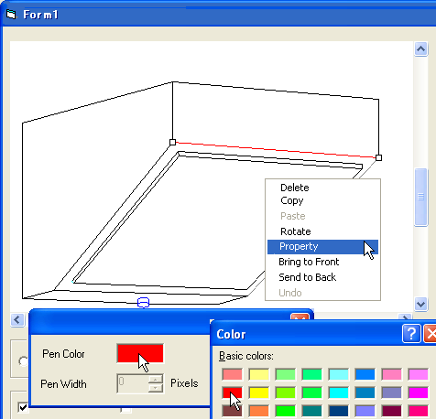This screenshot has height=419, width=436.
Task: Click the left endpoint handle of red line
Action: 172,142
